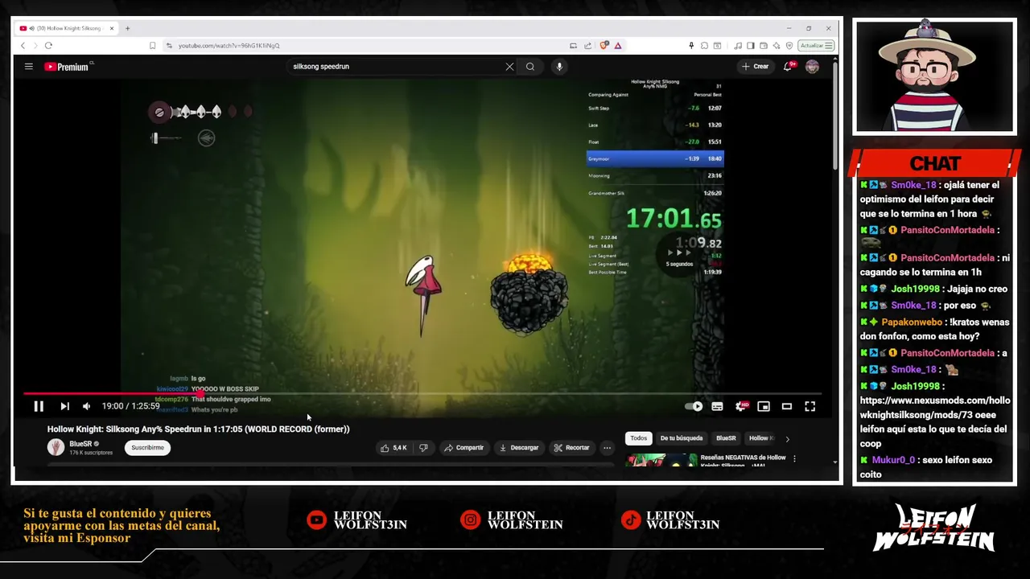This screenshot has width=1030, height=579.
Task: Open the Brave VPN shield icon
Action: (x=789, y=46)
